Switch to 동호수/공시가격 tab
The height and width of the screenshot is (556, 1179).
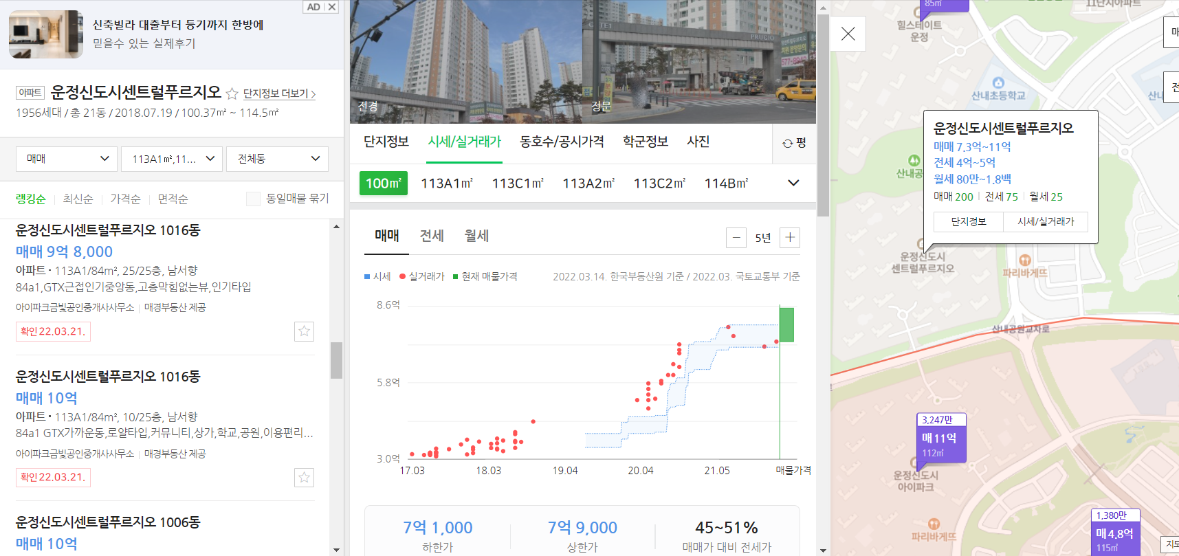tap(562, 142)
